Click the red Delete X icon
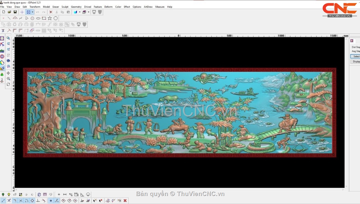 click(x=51, y=12)
